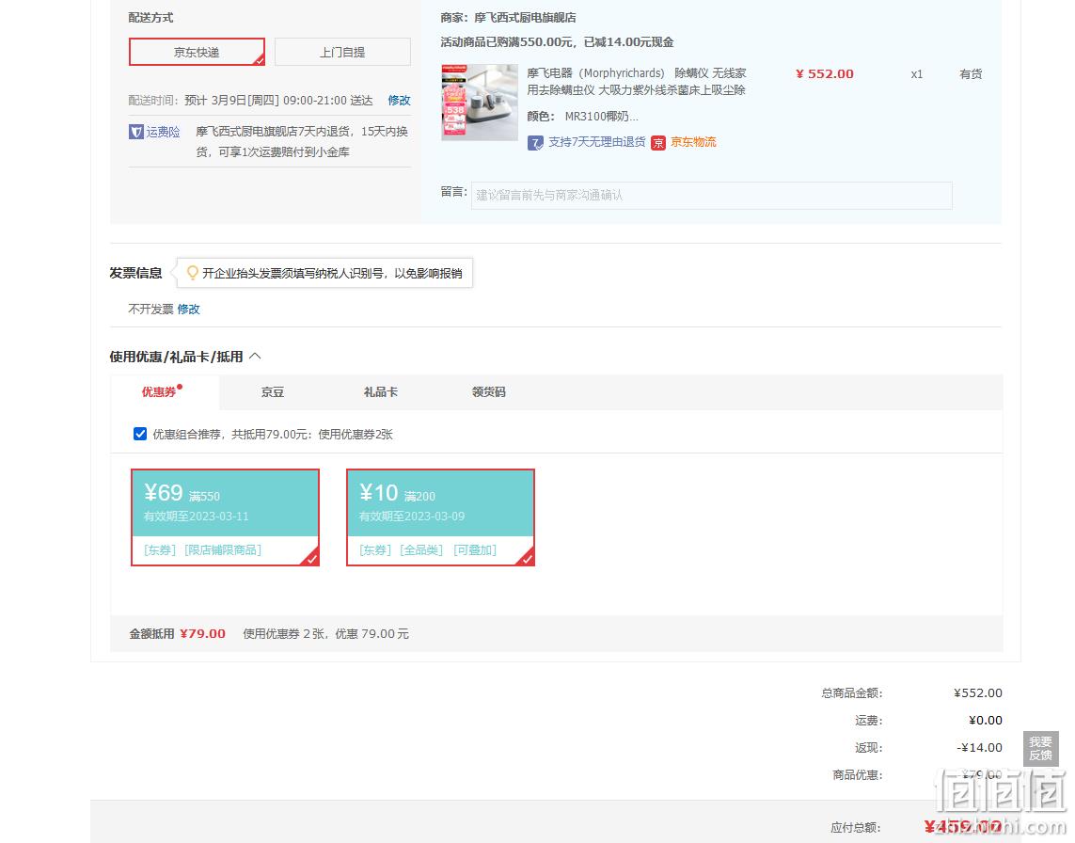Click 返现 -¥14.00 value
Image resolution: width=1075 pixels, height=843 pixels.
[979, 748]
